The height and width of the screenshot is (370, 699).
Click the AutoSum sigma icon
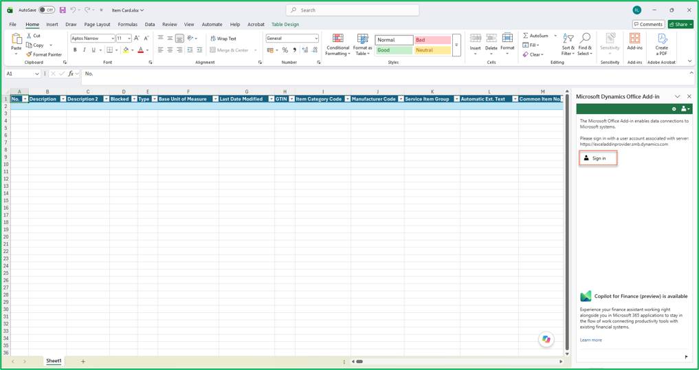(526, 36)
